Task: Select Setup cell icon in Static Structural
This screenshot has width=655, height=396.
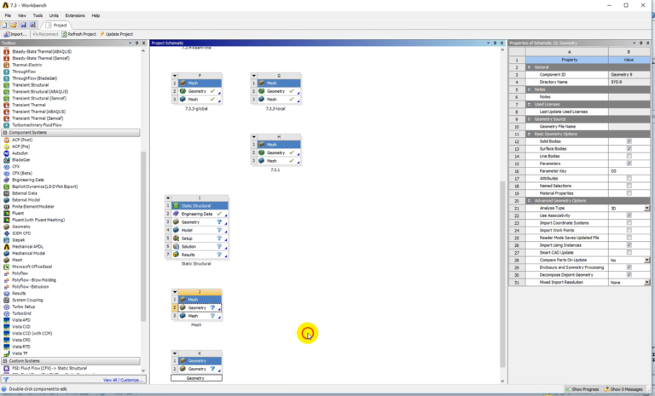Action: (176, 238)
